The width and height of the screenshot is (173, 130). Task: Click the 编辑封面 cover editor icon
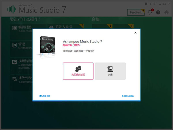click(15, 28)
